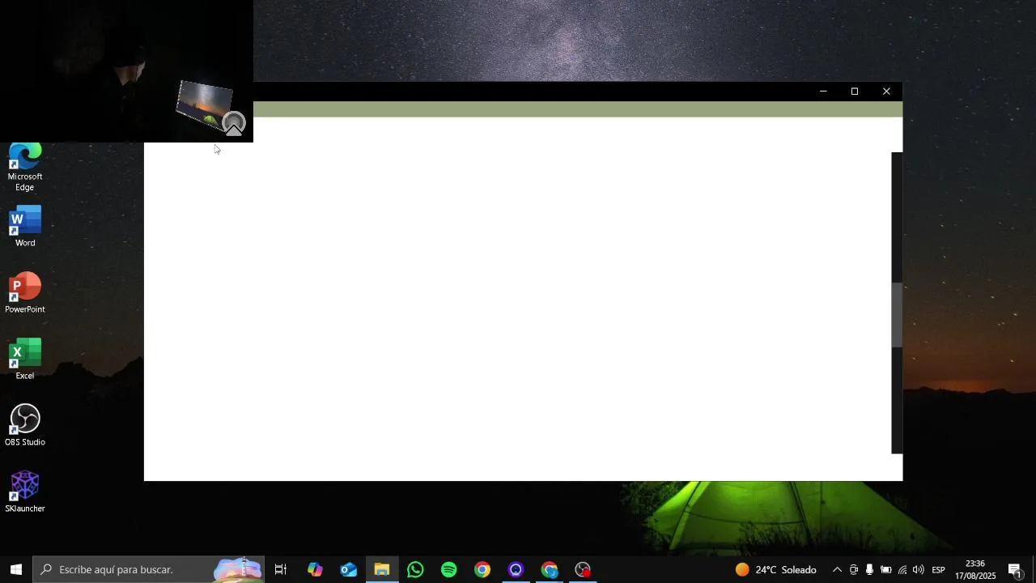Open the PowerPoint desktop shortcut
The image size is (1036, 583).
tap(25, 293)
